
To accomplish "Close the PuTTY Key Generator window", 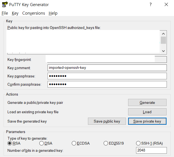I will tap(166, 4).
